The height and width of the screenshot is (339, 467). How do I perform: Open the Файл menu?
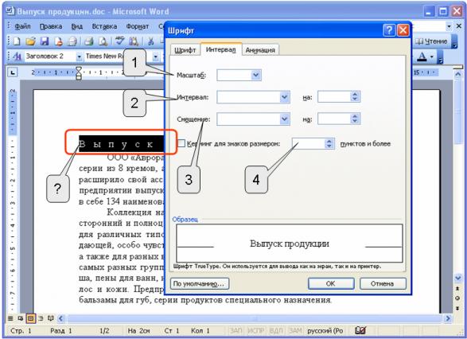click(22, 26)
